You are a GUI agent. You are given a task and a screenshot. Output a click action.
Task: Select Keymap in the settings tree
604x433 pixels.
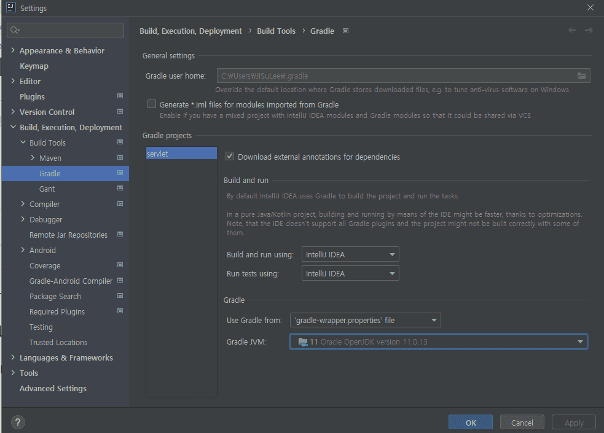34,66
